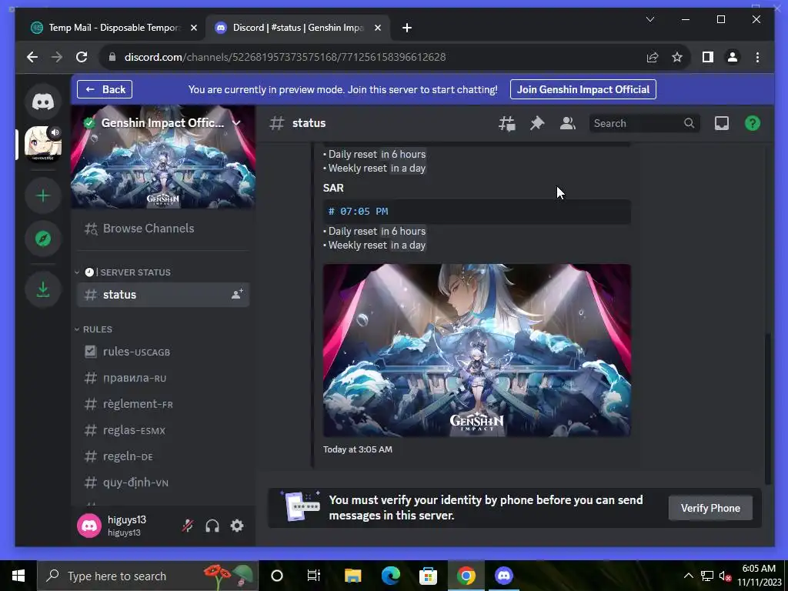Viewport: 788px width, 591px height.
Task: Toggle microphone mute in user panel
Action: tap(188, 526)
